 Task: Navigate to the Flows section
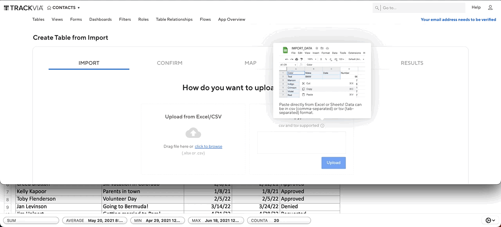coord(205,19)
